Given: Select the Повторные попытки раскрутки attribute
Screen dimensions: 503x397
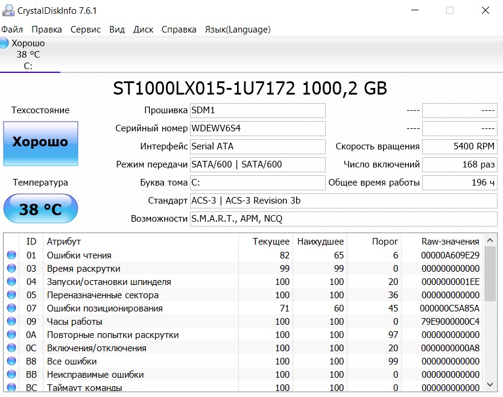Looking at the screenshot, I should click(244, 335).
